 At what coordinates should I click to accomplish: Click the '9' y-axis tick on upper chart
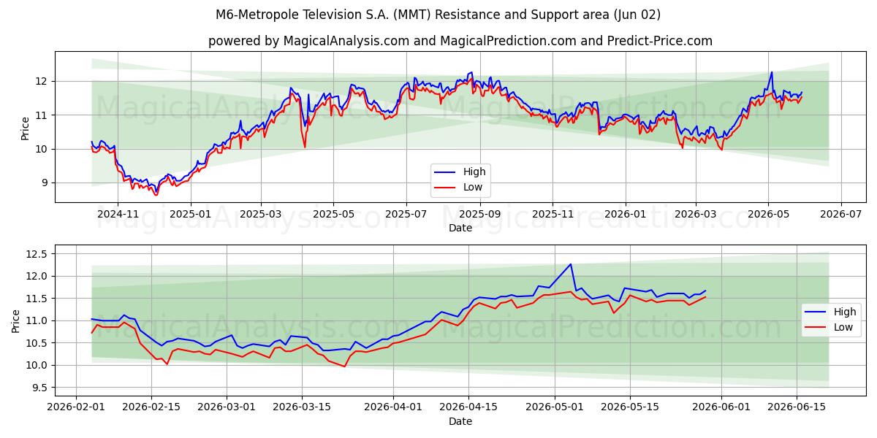[46, 182]
